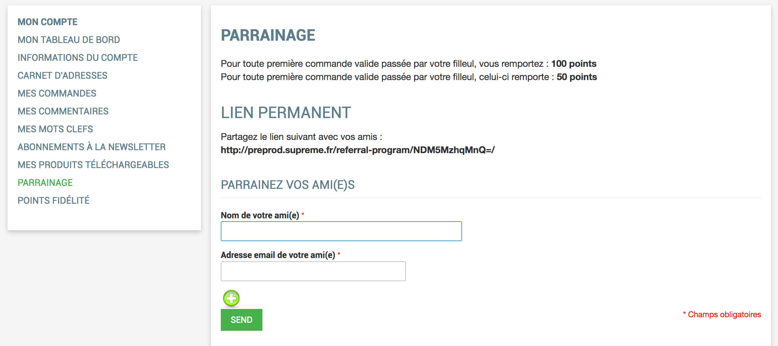Open Mon Tableau de Bord menu item

pos(69,40)
